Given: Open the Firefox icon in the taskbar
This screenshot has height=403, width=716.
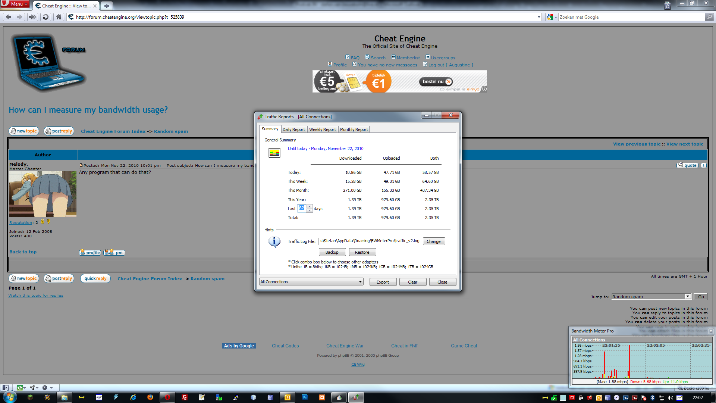Looking at the screenshot, I should [x=150, y=397].
